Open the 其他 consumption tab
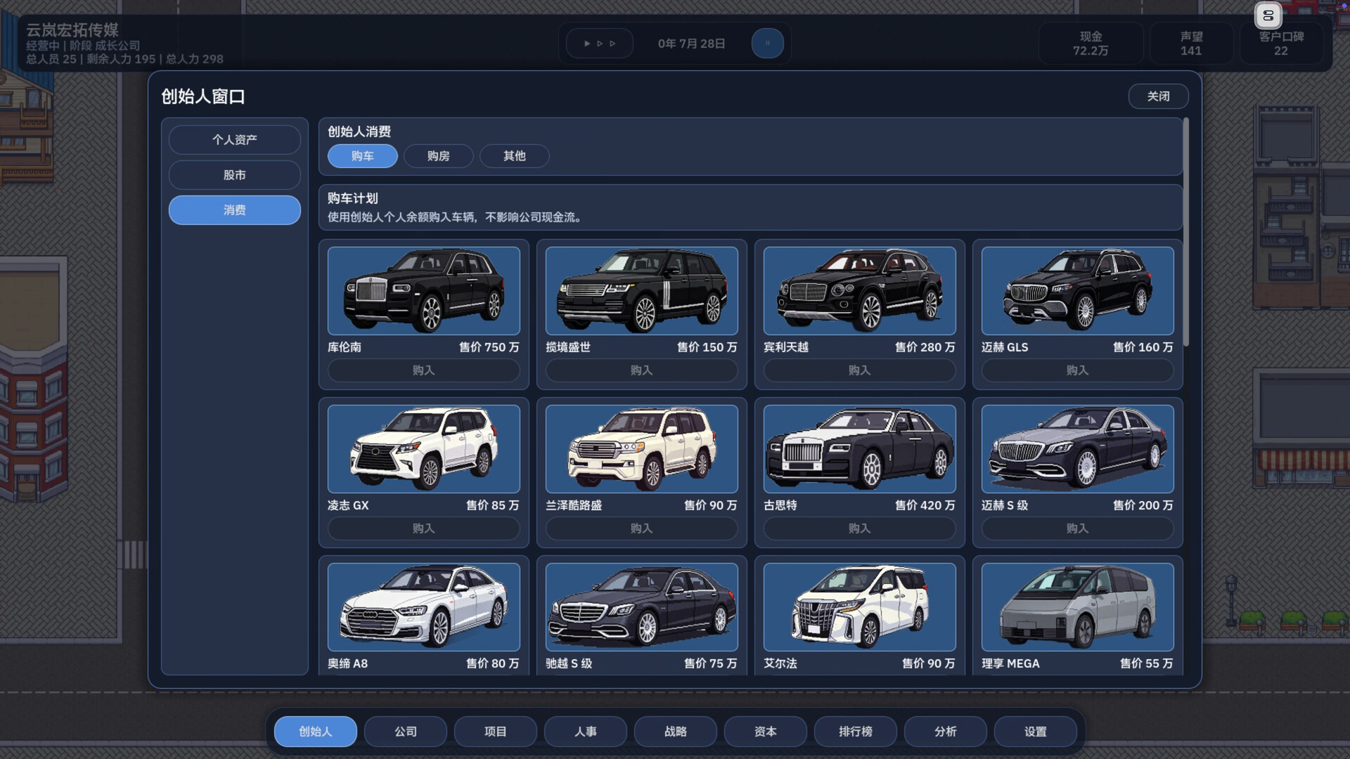1350x759 pixels. pyautogui.click(x=515, y=156)
